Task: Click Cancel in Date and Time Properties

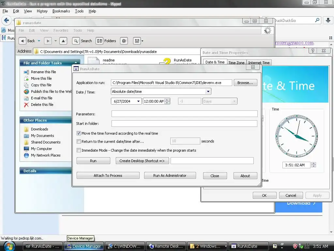Action: pos(291,195)
